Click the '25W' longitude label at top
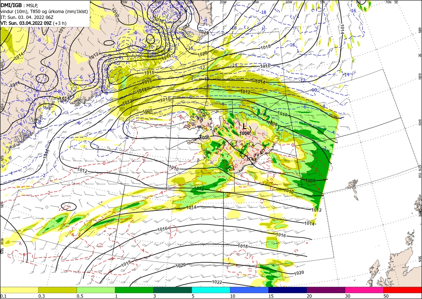The image size is (422, 299). coord(190,2)
